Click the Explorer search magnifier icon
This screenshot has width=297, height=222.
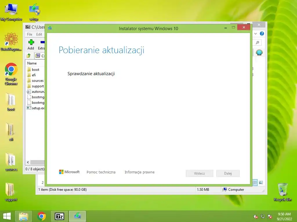pyautogui.click(x=258, y=43)
